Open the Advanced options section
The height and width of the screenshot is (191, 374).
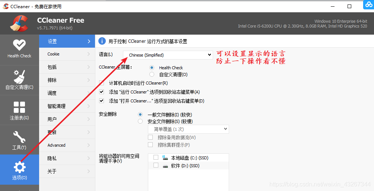click(67, 145)
